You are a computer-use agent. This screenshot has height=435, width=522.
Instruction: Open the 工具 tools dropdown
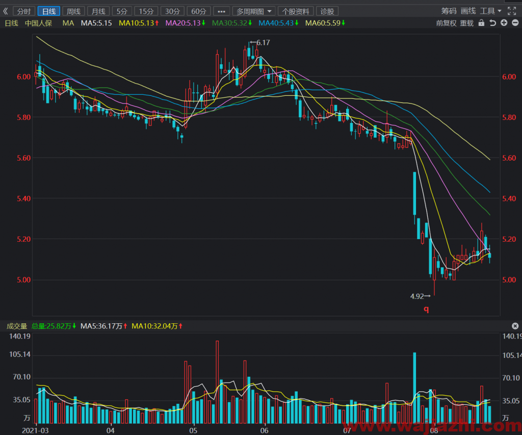pos(490,11)
